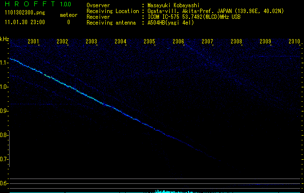Click the 2310 time axis marker
This screenshot has height=193, width=304.
pos(294,41)
